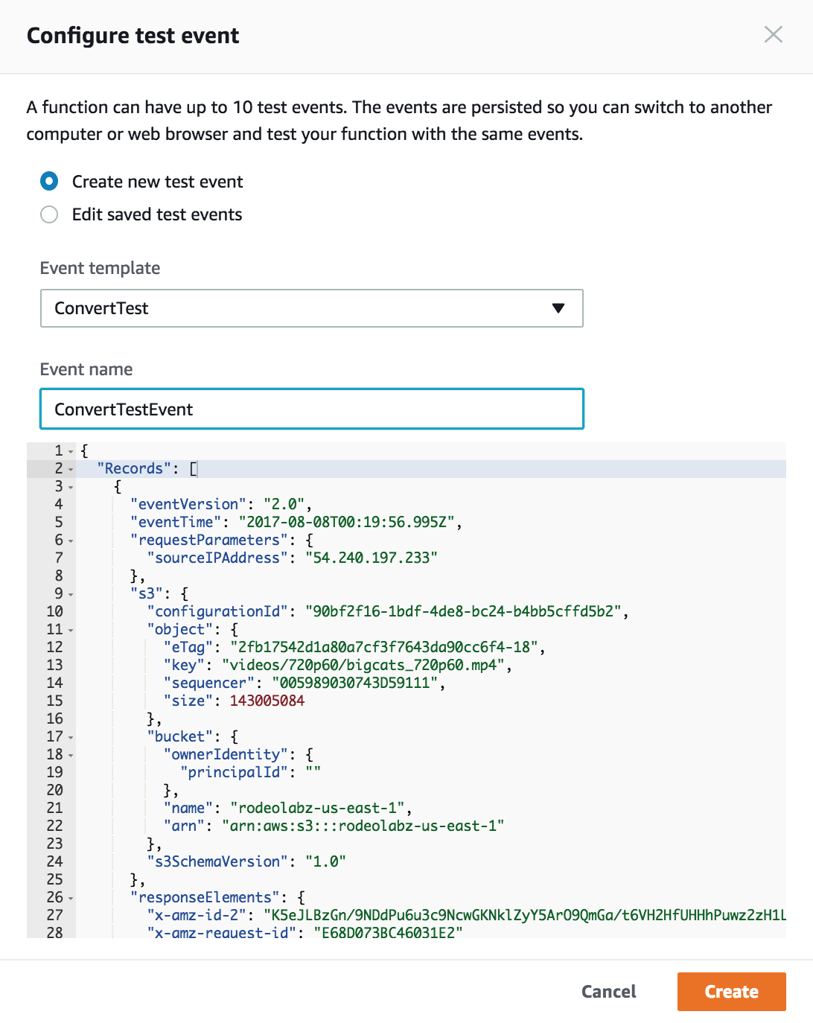Collapse requestParameters fold at line 6
Screen dimensions: 813x1023
[71, 541]
